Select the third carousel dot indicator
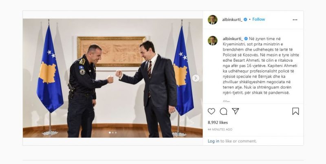Screen dimensions: 326x164 [x=116, y=132]
